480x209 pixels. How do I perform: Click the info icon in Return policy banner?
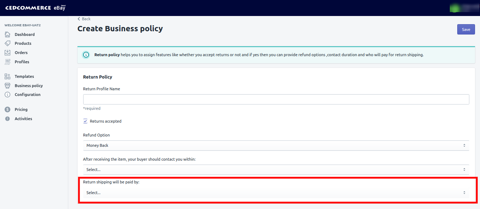pyautogui.click(x=86, y=55)
